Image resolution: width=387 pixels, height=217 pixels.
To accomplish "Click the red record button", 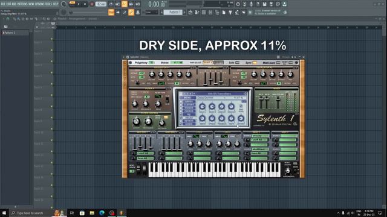I will point(92,4).
